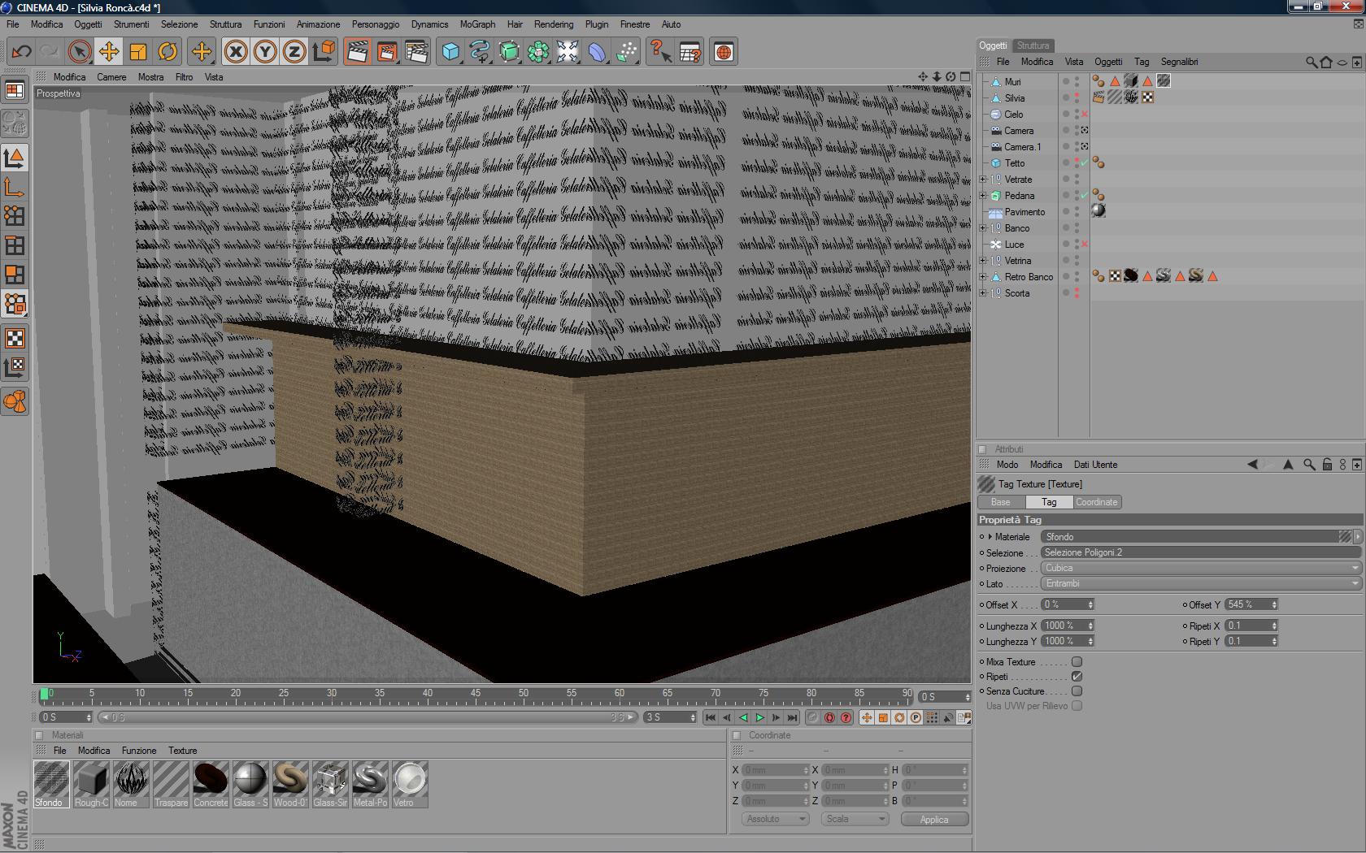Select the Scale tool
Viewport: 1366px width, 853px height.
pos(137,52)
